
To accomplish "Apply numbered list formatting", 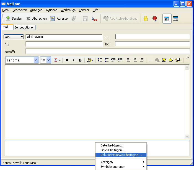I will (100, 60).
